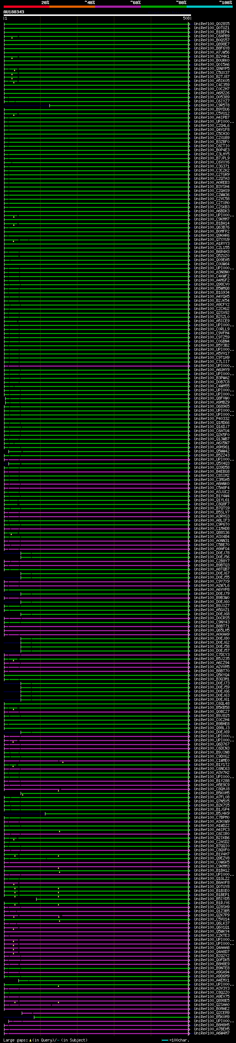Viewport: 236px width, 1043px height.
Task: Click UniRef100_D0EJ78 entry
Action: tap(211, 553)
